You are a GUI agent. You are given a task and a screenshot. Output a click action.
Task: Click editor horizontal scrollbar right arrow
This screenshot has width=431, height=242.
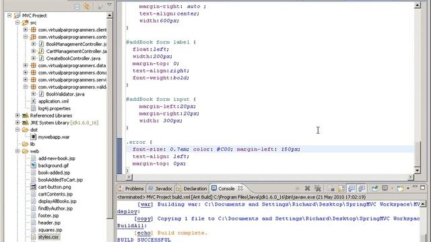(410, 177)
